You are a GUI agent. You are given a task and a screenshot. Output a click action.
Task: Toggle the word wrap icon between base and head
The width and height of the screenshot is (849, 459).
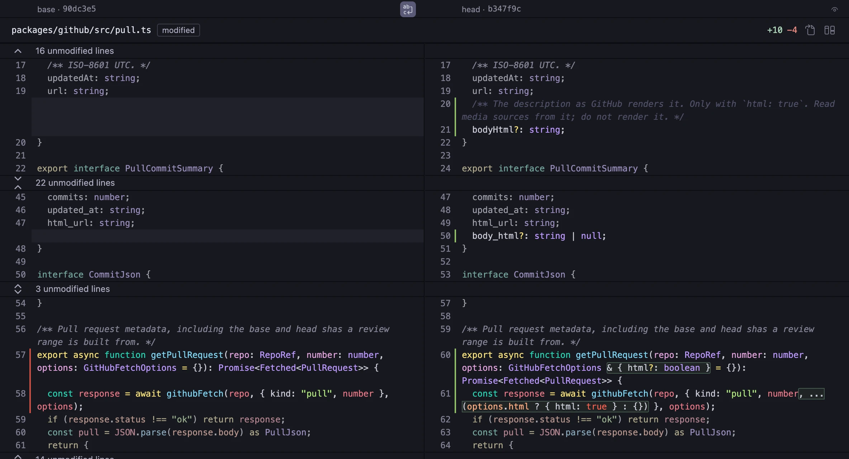(x=408, y=9)
